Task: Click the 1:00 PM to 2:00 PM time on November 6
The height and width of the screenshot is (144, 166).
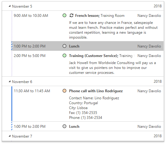Action: [30, 127]
